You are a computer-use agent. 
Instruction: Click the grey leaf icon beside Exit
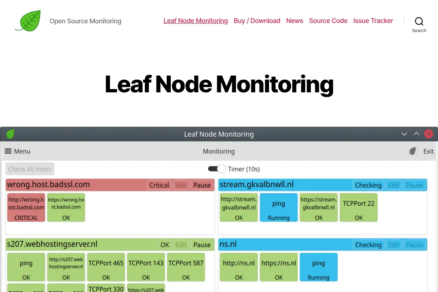pyautogui.click(x=412, y=151)
